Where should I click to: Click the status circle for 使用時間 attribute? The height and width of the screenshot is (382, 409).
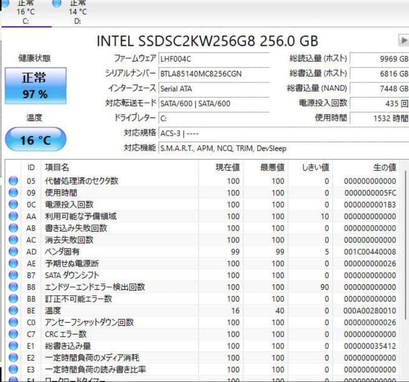[x=13, y=193]
